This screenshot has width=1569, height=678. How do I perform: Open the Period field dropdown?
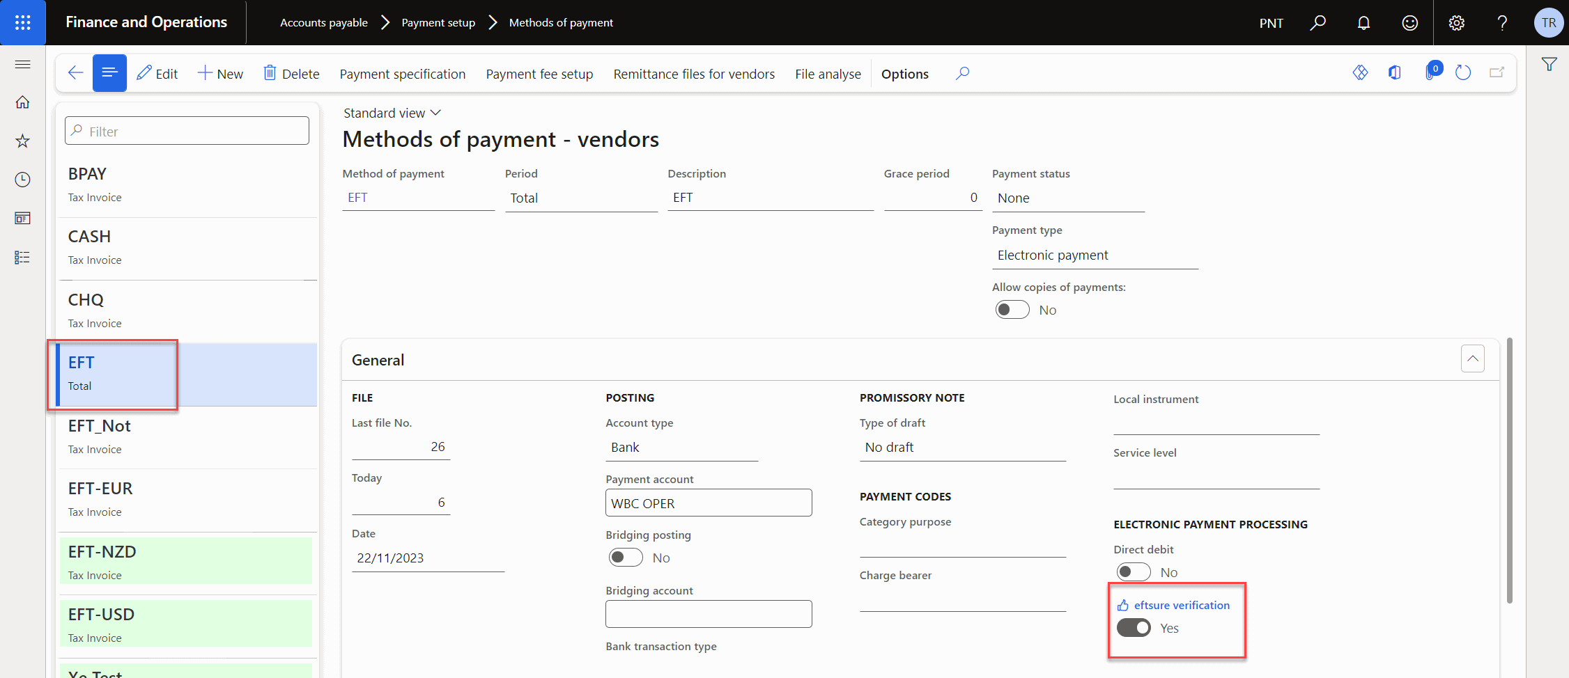(581, 198)
